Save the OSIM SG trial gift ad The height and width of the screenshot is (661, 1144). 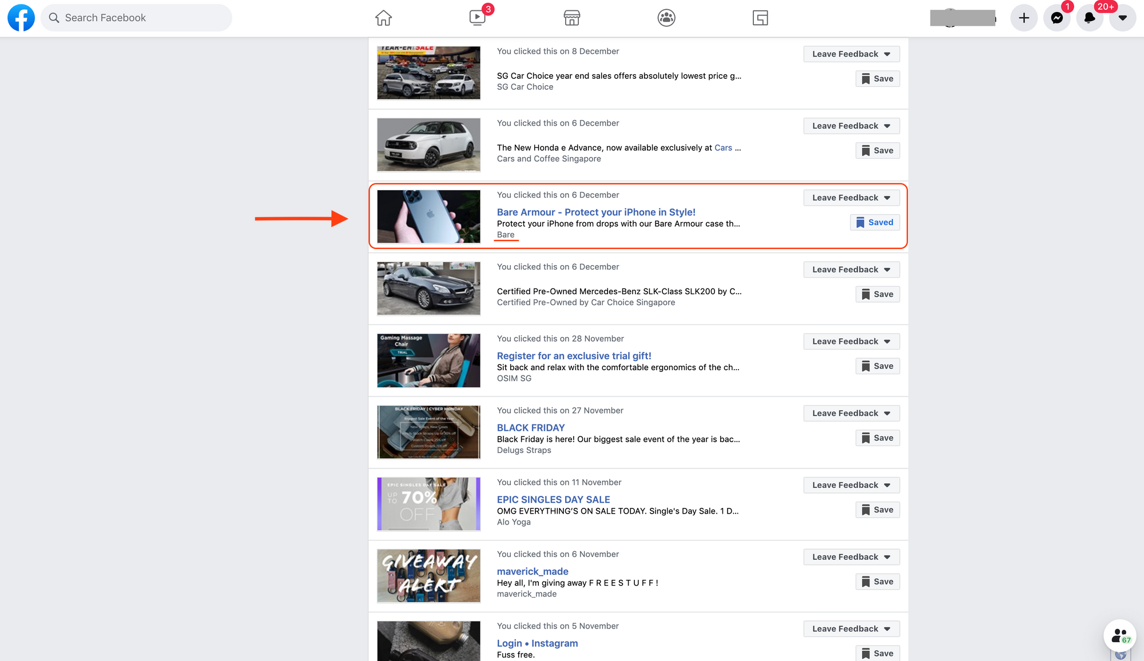877,366
